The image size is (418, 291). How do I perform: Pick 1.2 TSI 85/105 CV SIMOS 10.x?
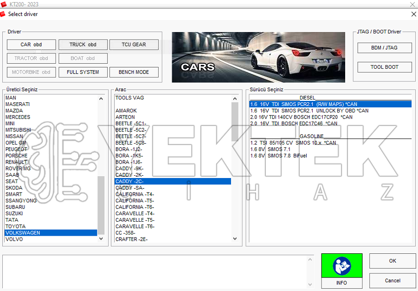[330, 143]
